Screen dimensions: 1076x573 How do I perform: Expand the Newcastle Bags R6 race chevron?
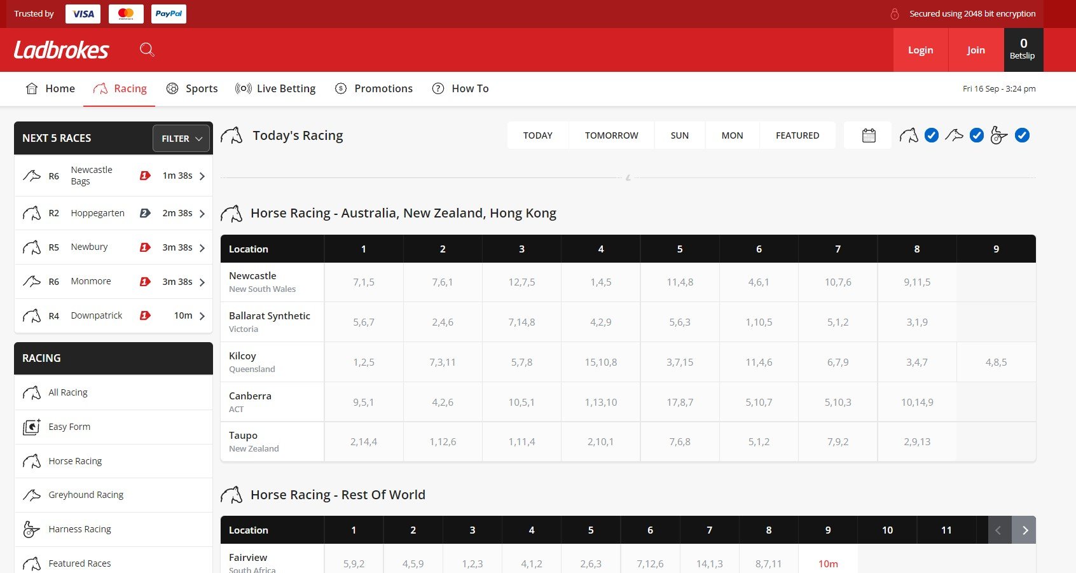[x=202, y=176]
